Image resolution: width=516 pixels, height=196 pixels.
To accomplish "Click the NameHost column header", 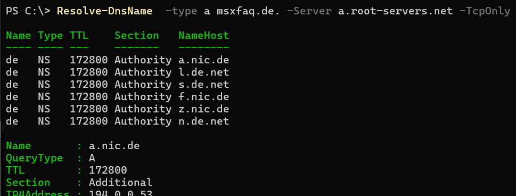I will point(204,35).
